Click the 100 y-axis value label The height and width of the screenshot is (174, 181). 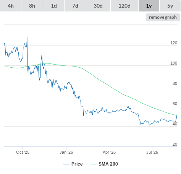click(174, 63)
